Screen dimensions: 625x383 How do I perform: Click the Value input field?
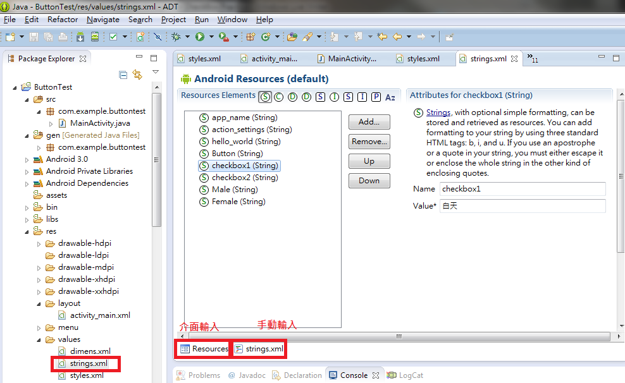tap(523, 206)
